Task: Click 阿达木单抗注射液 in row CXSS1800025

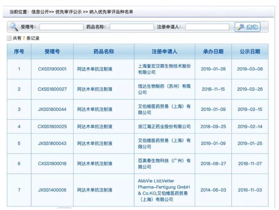Action: [95, 127]
